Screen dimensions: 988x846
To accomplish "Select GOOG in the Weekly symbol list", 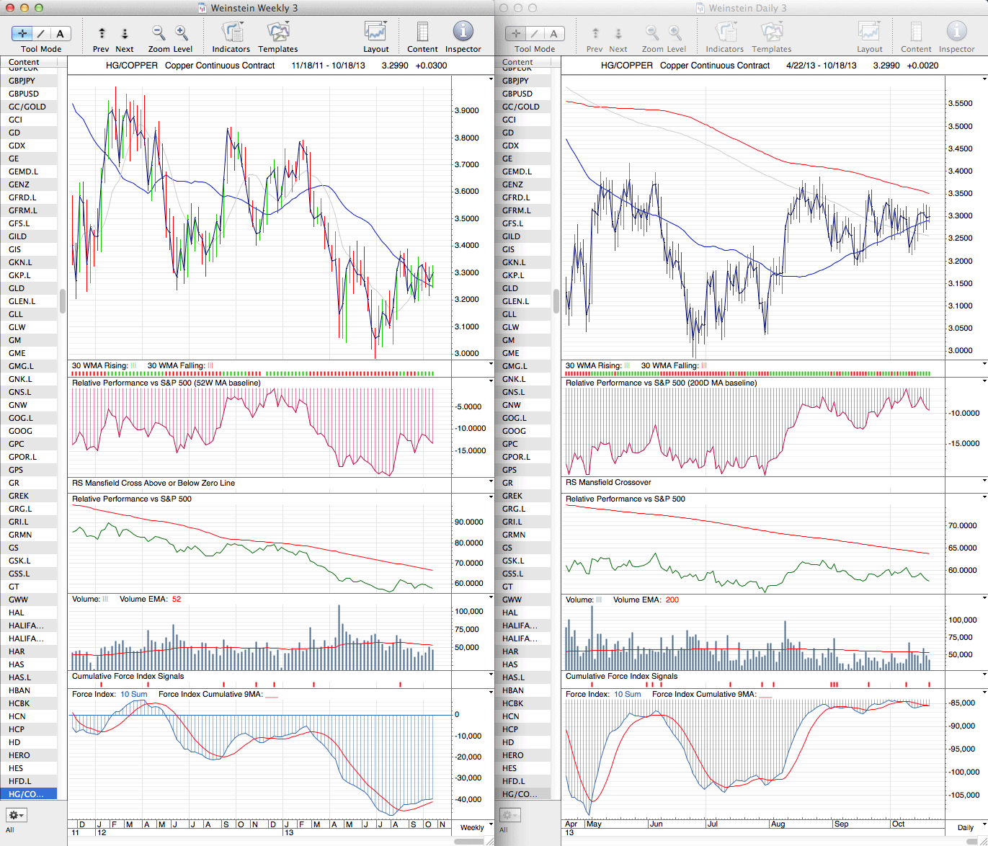I will pos(21,431).
